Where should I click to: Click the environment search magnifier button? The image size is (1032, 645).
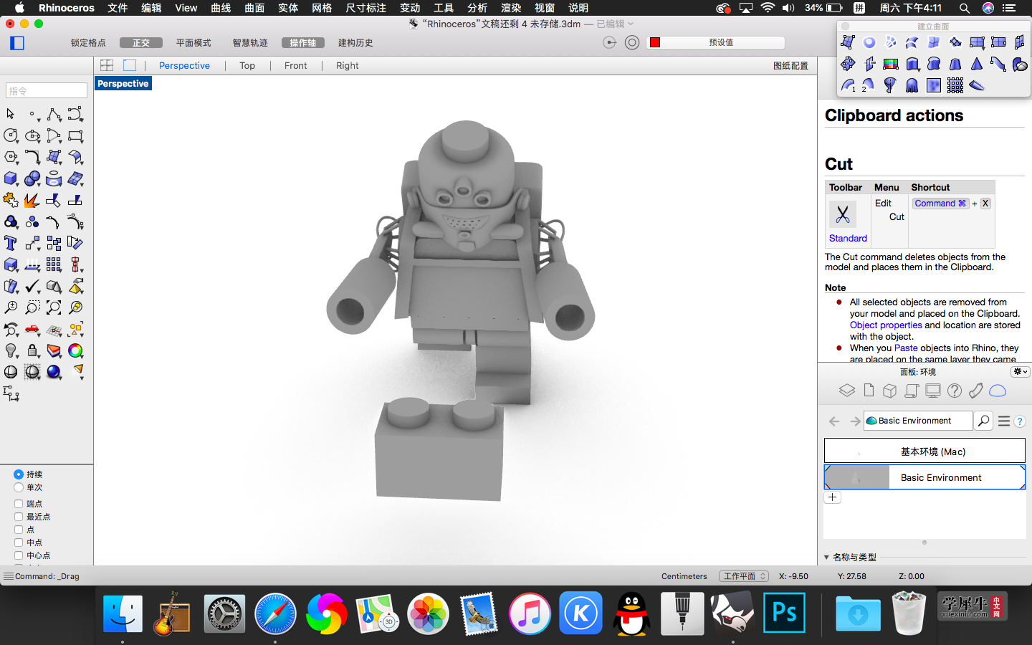[x=984, y=421]
